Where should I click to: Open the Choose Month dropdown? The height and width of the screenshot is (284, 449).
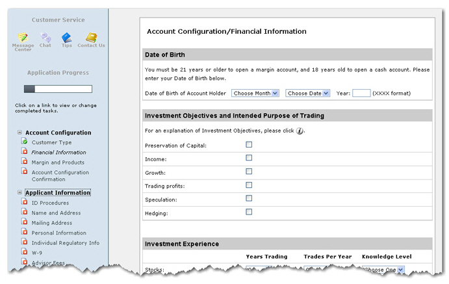click(255, 94)
